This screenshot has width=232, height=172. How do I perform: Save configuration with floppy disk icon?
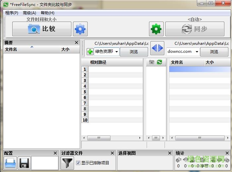(24, 163)
